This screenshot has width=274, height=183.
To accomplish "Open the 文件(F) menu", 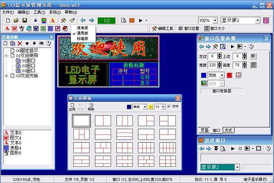I will [x=8, y=12].
